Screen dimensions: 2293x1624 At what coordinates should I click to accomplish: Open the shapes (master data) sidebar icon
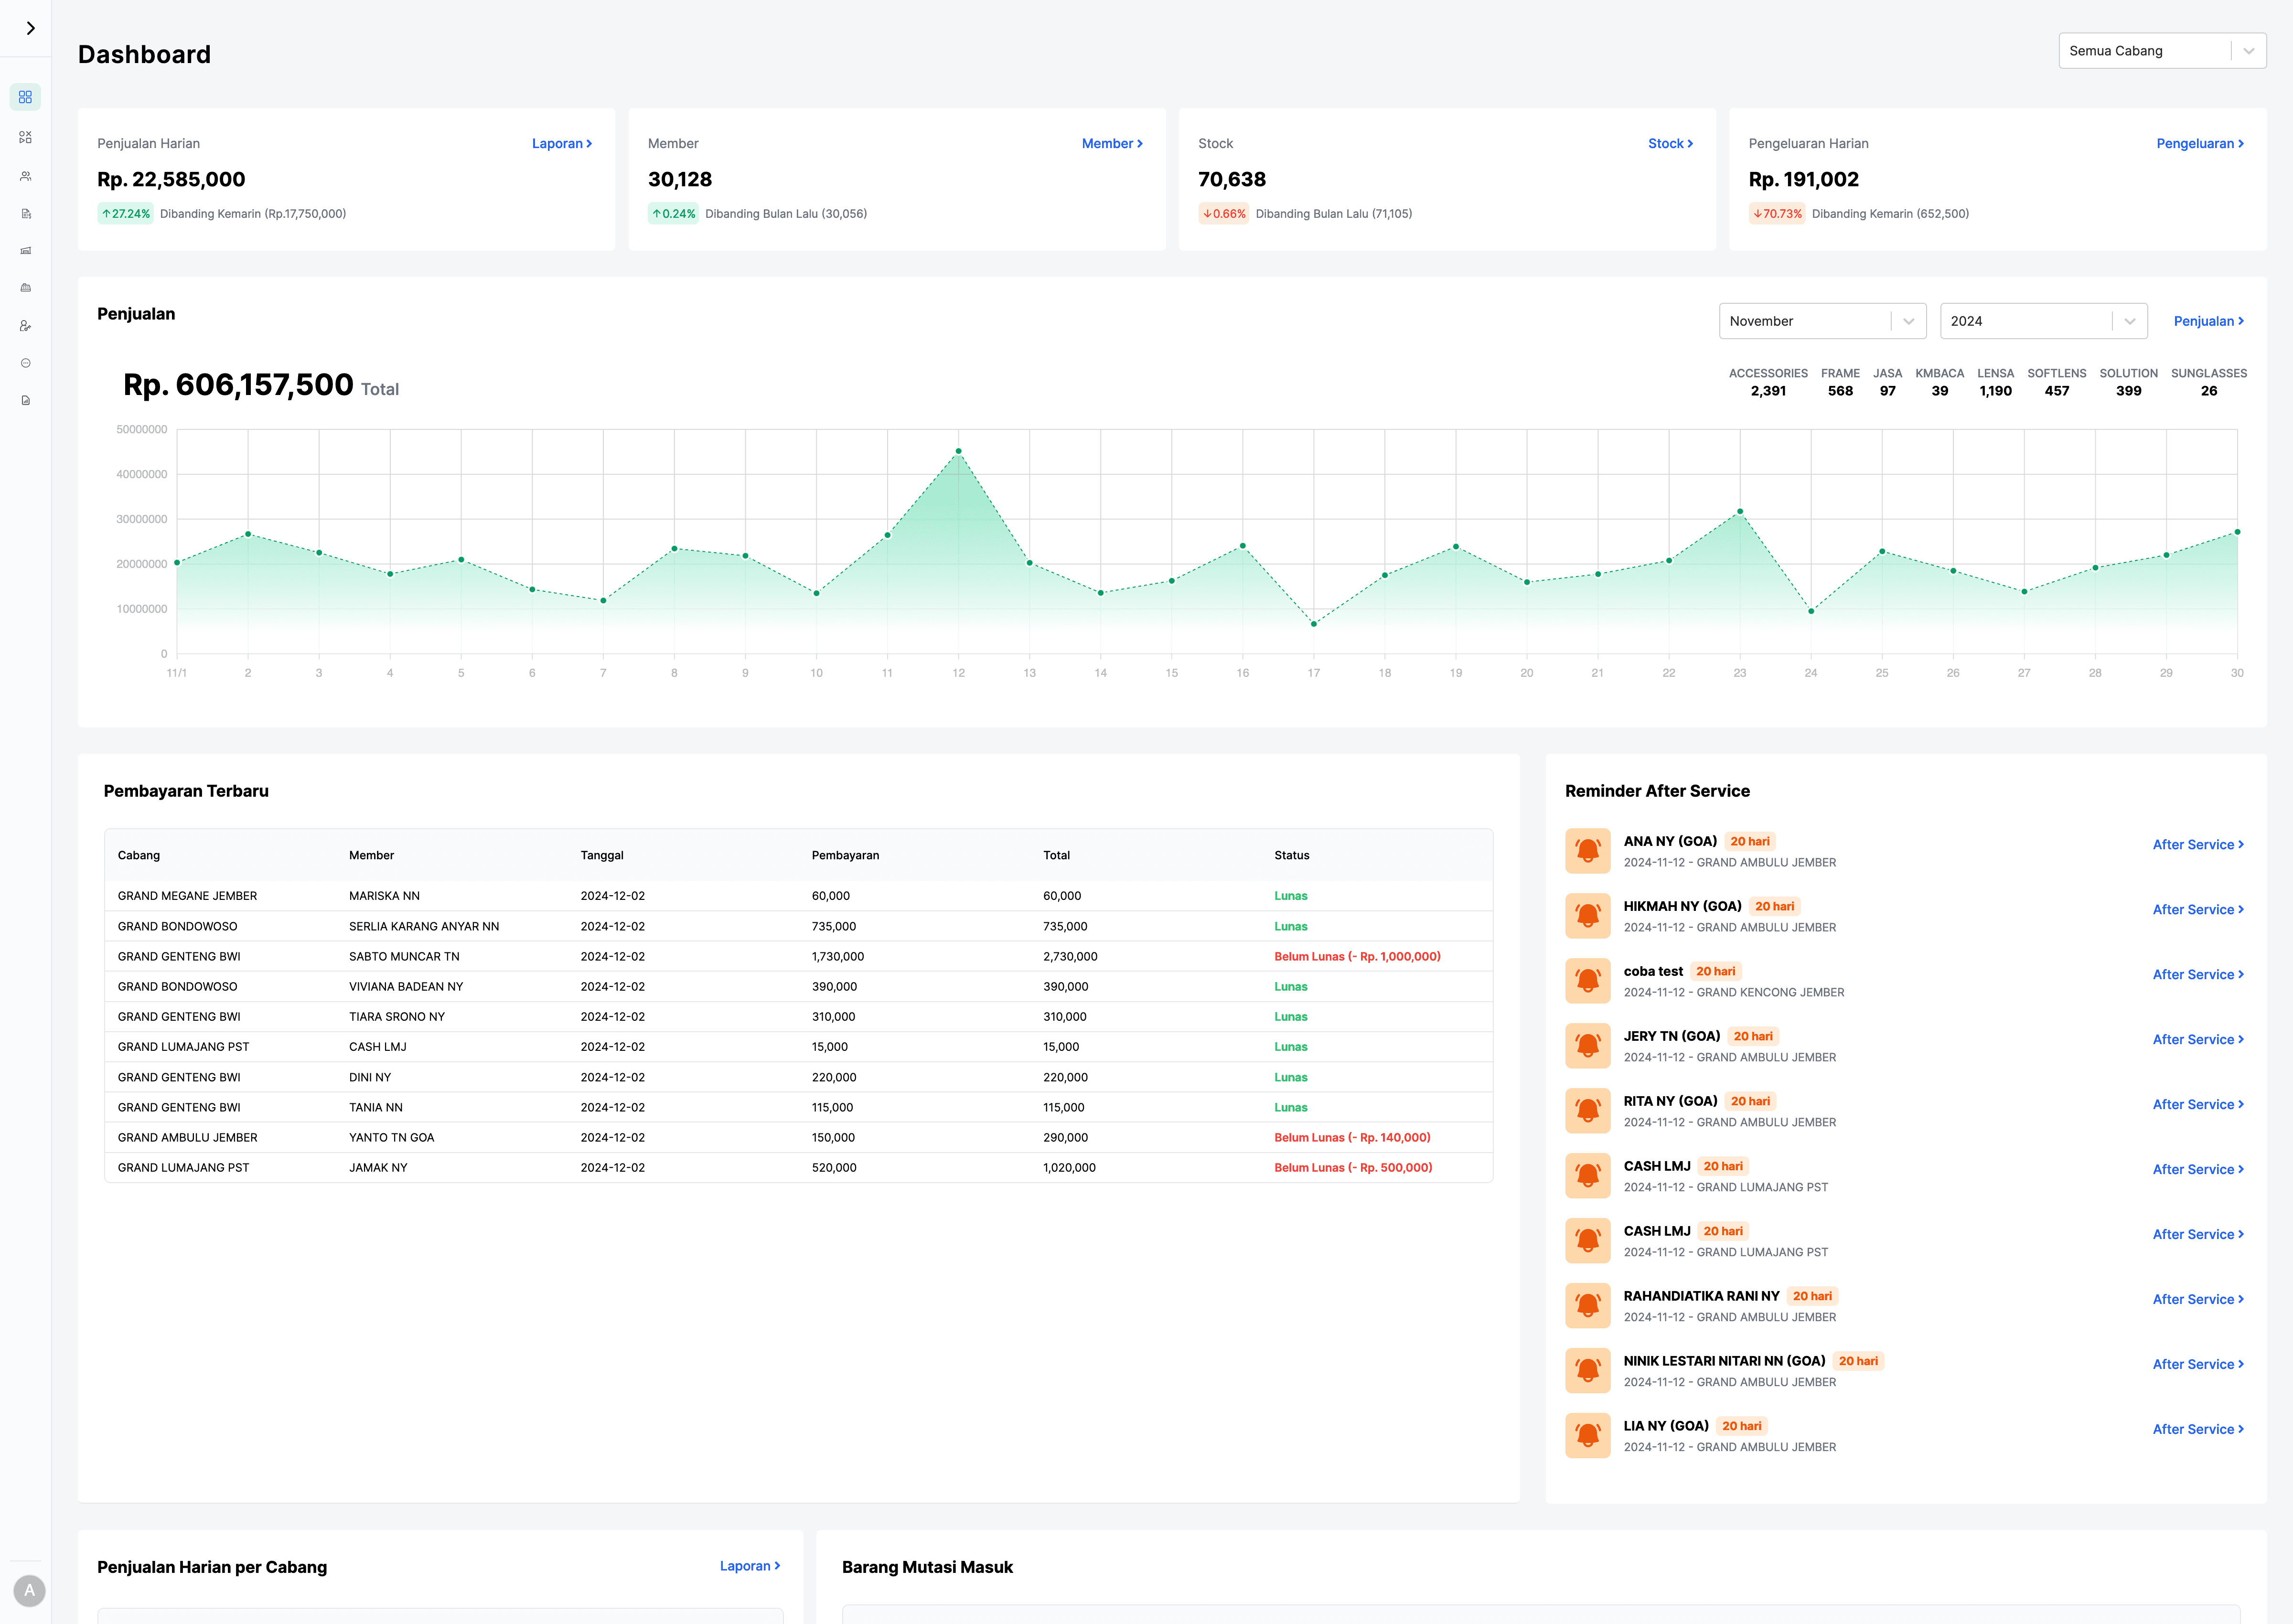coord(25,137)
